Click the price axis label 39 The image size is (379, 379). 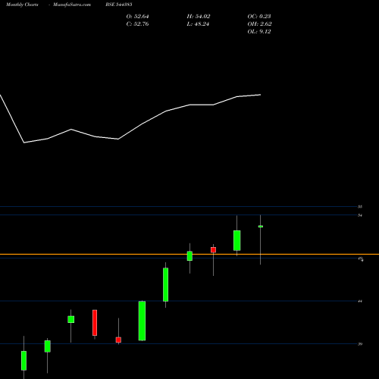(x=360, y=344)
